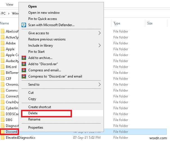Click the Discord folder icon

[3, 131]
